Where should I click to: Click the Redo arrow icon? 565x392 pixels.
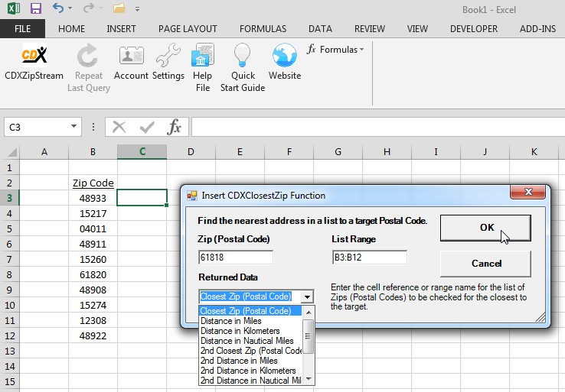pos(88,8)
